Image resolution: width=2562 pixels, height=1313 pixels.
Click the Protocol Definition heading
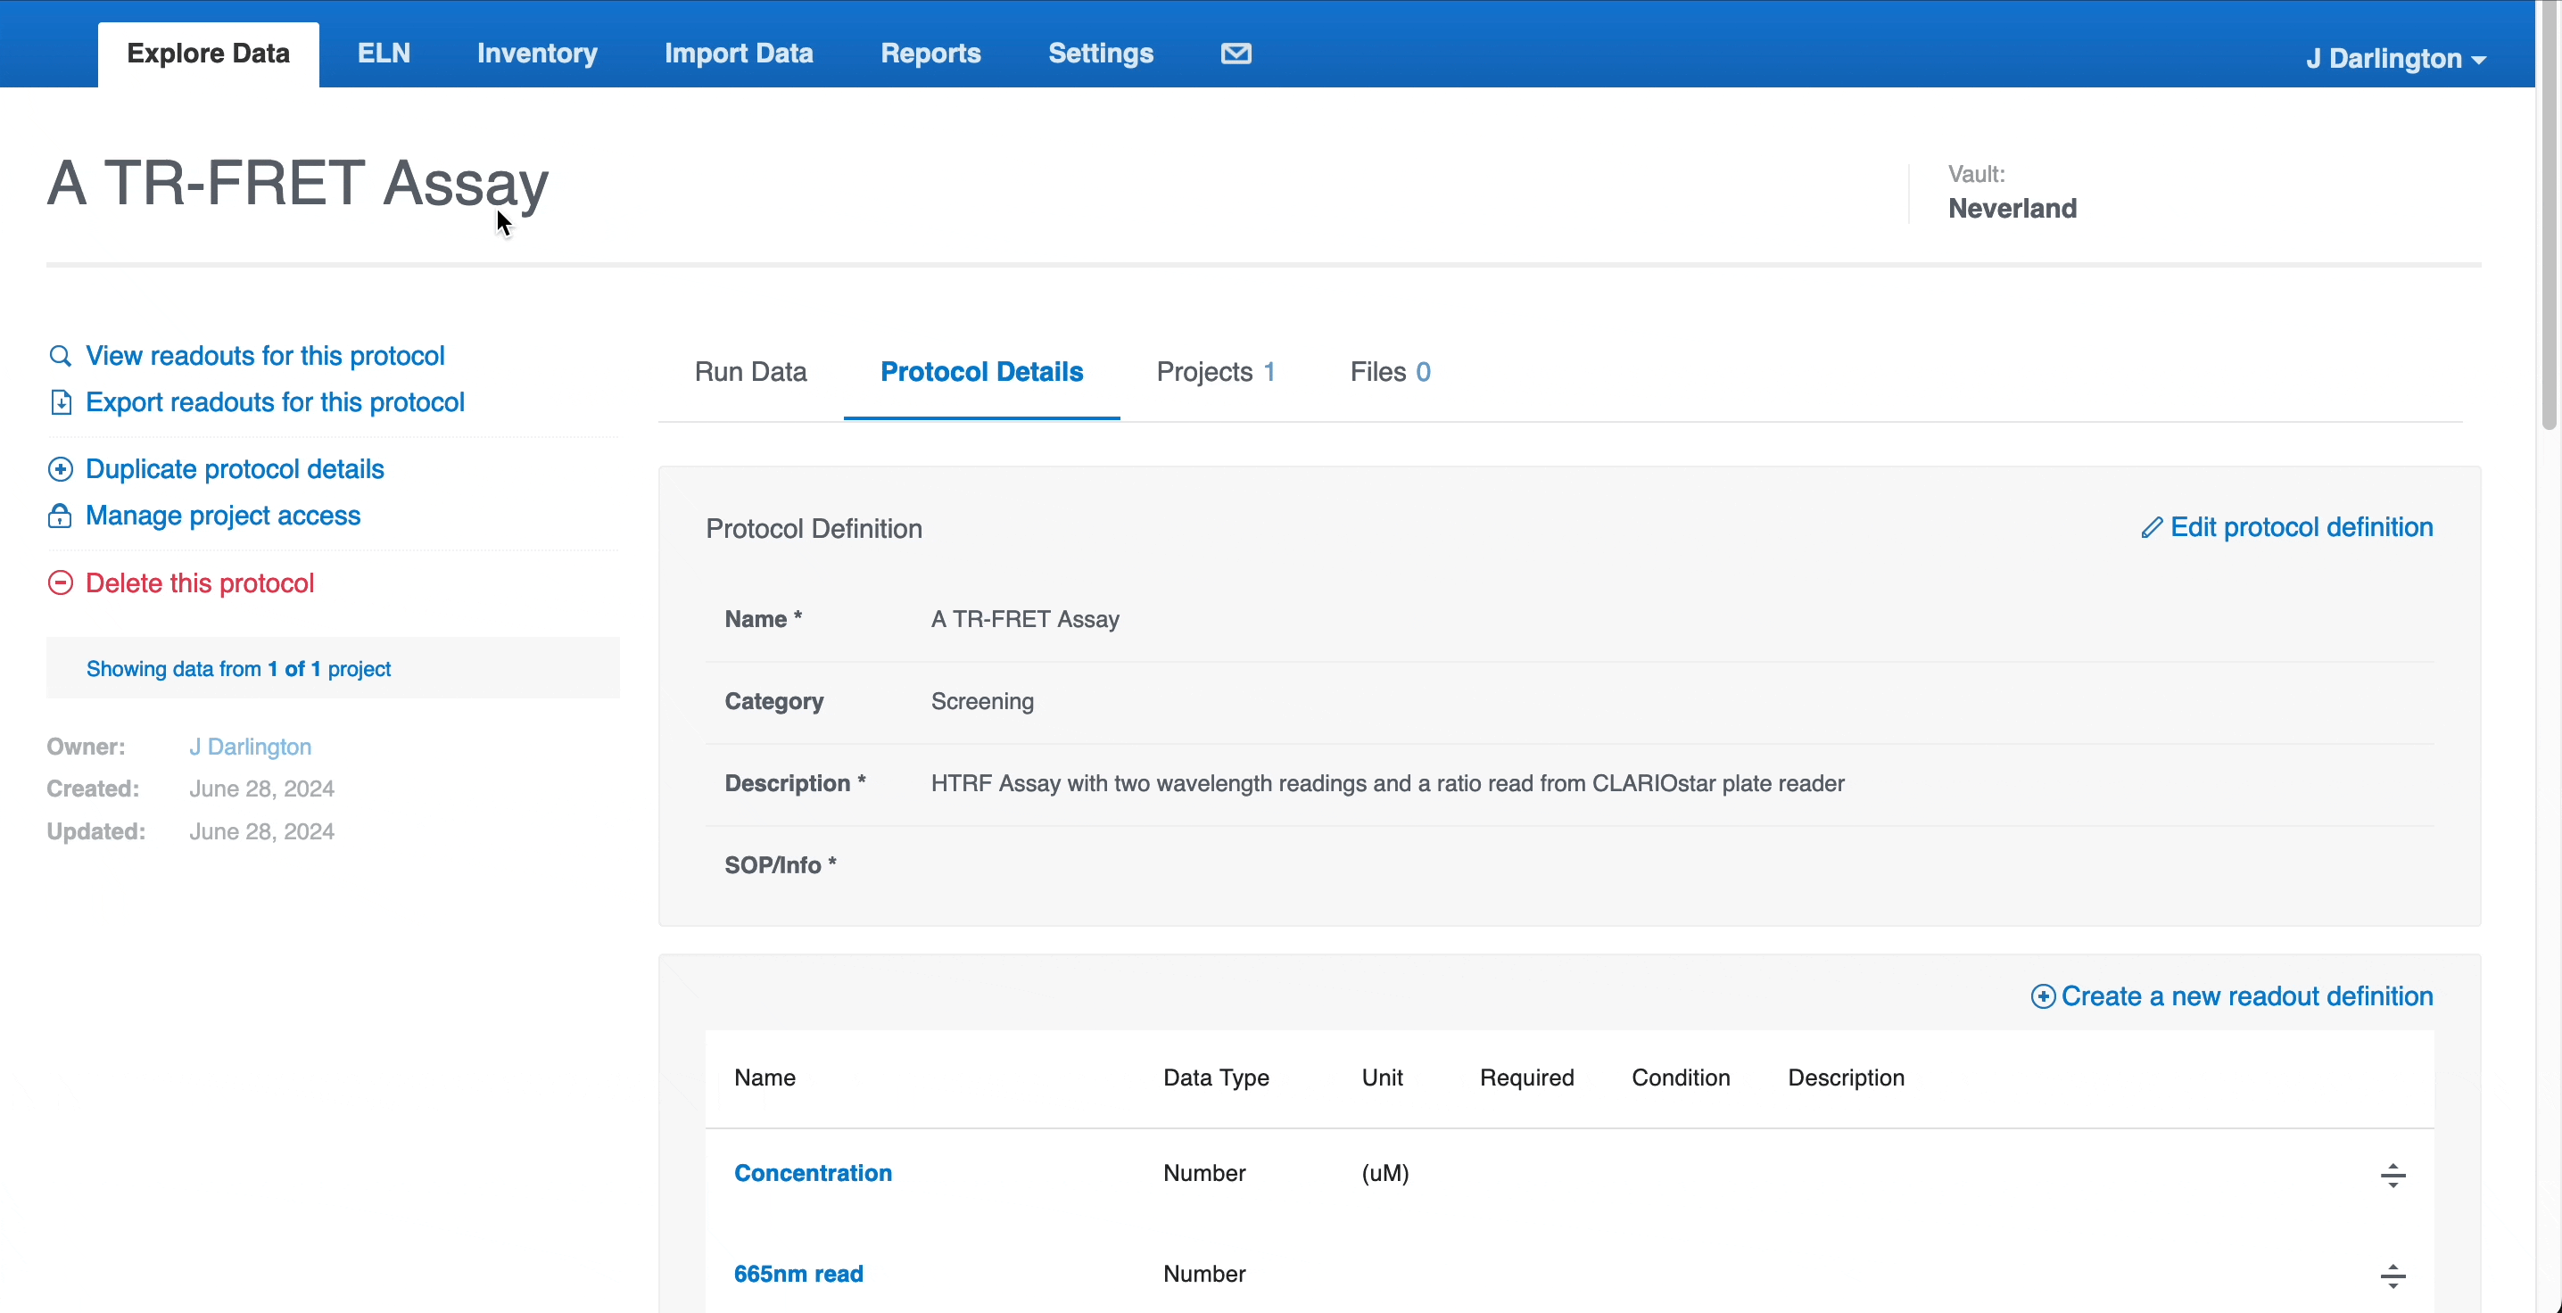[814, 529]
